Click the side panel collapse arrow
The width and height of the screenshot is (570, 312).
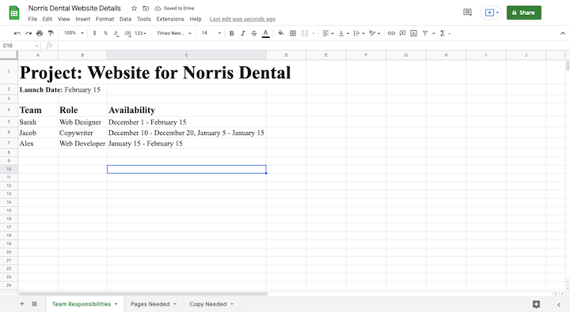click(x=559, y=304)
